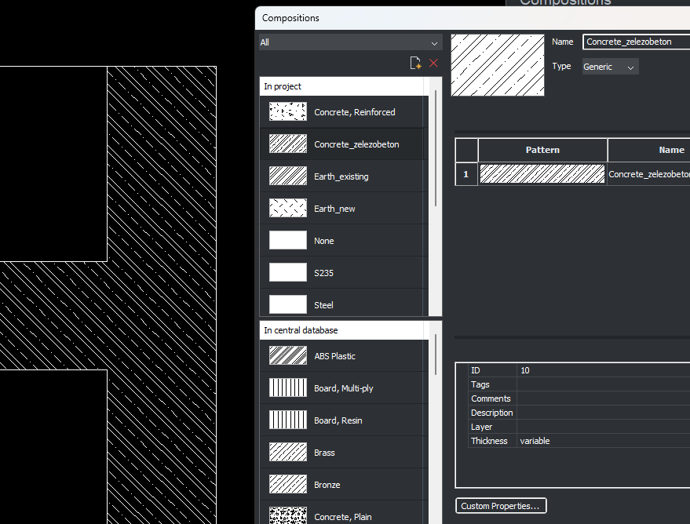Click the Custom Properties button

501,506
